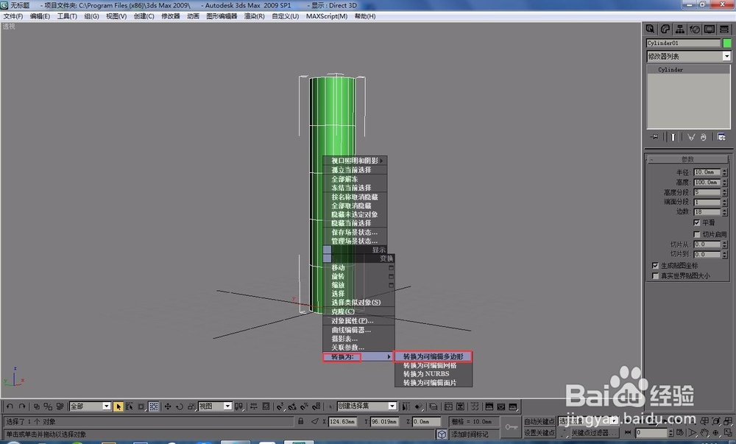Click the Maximize Viewport toggle icon
Viewport: 736px width, 444px height.
pos(728,432)
